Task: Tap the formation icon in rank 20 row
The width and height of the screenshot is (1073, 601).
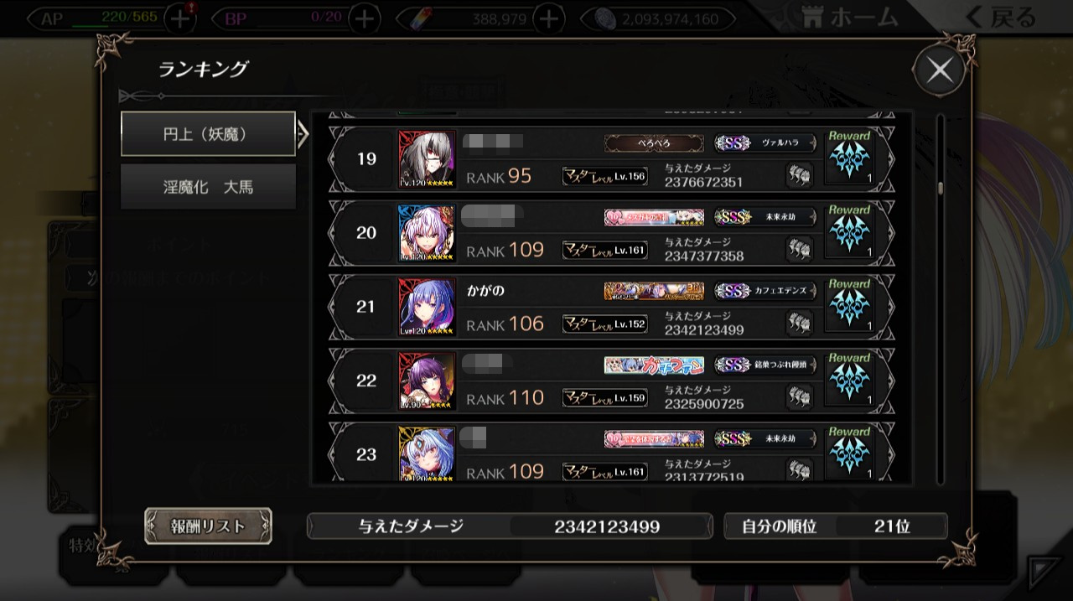Action: [799, 249]
